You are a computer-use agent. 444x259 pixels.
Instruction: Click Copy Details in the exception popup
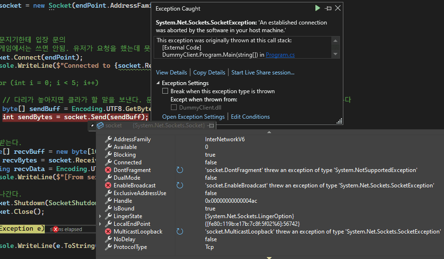tap(209, 73)
